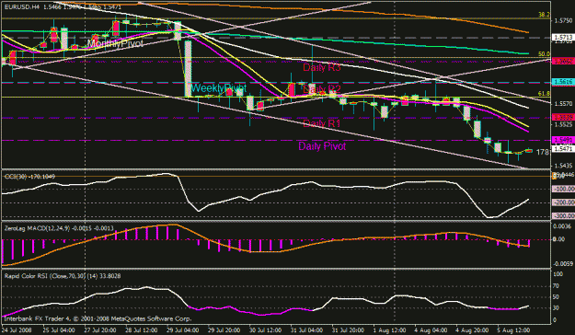Click the -0.0059 MACD scale value
The width and height of the screenshot is (575, 335).
point(563,263)
